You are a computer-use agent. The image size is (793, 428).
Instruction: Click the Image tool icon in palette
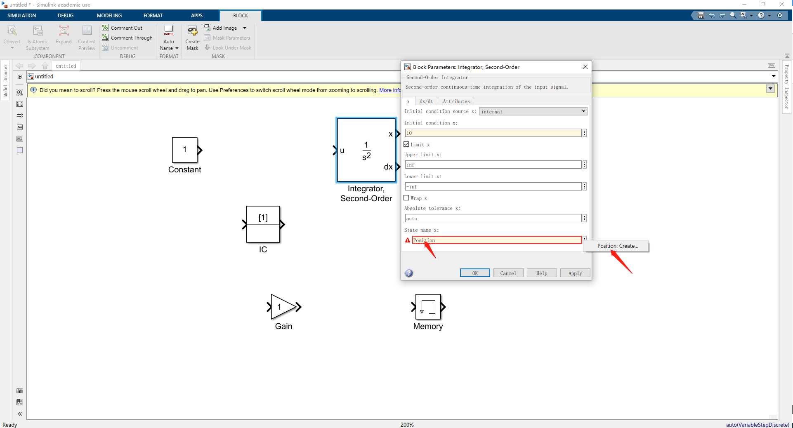tap(20, 139)
